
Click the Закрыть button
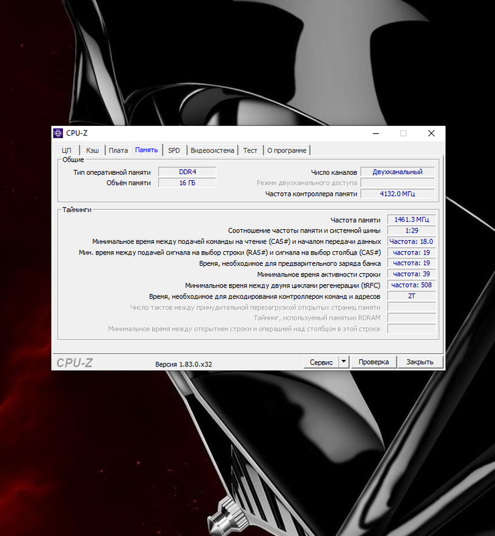(x=420, y=362)
